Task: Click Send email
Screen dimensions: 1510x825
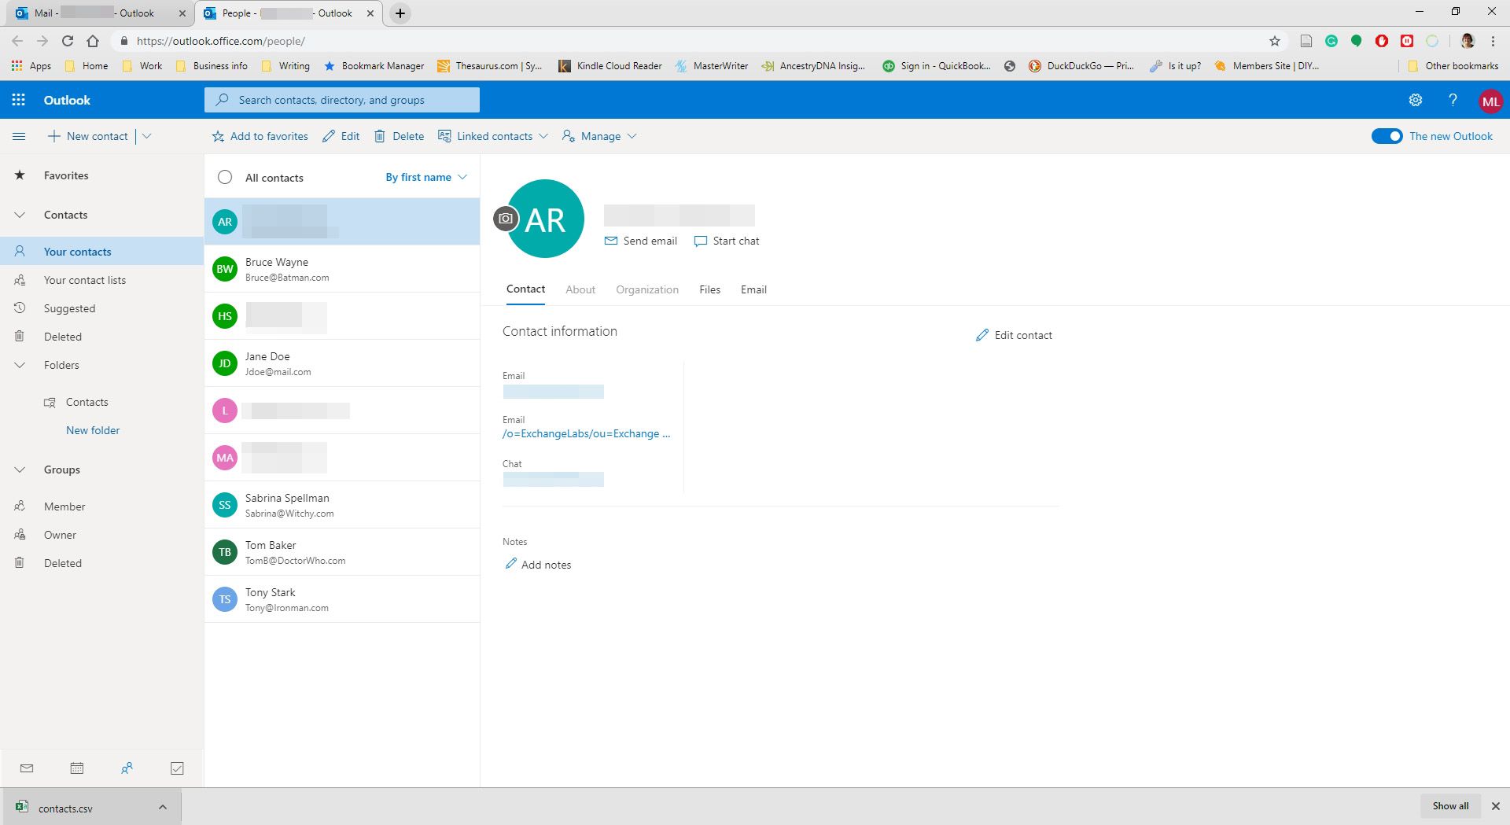Action: (640, 241)
